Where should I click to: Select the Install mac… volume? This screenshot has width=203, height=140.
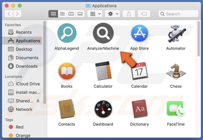[x=22, y=92]
